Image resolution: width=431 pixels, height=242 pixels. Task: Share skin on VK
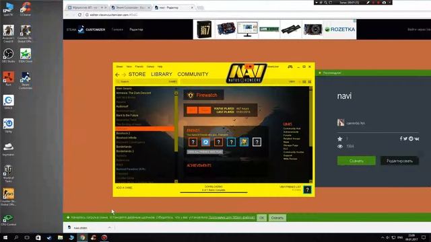pyautogui.click(x=417, y=139)
